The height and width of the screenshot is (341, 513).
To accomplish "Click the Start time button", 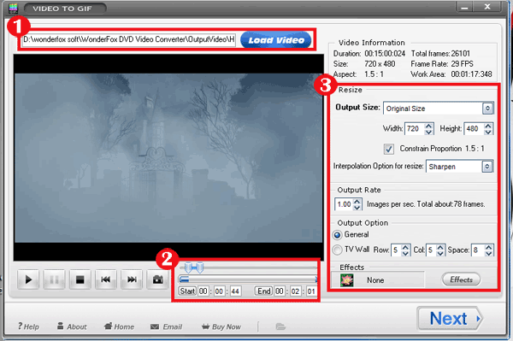I will click(187, 291).
